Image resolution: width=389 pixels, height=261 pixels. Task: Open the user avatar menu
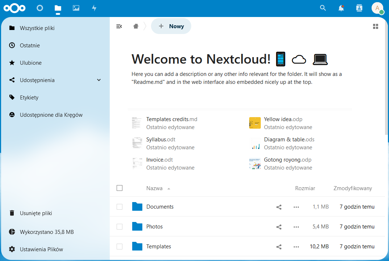point(377,8)
